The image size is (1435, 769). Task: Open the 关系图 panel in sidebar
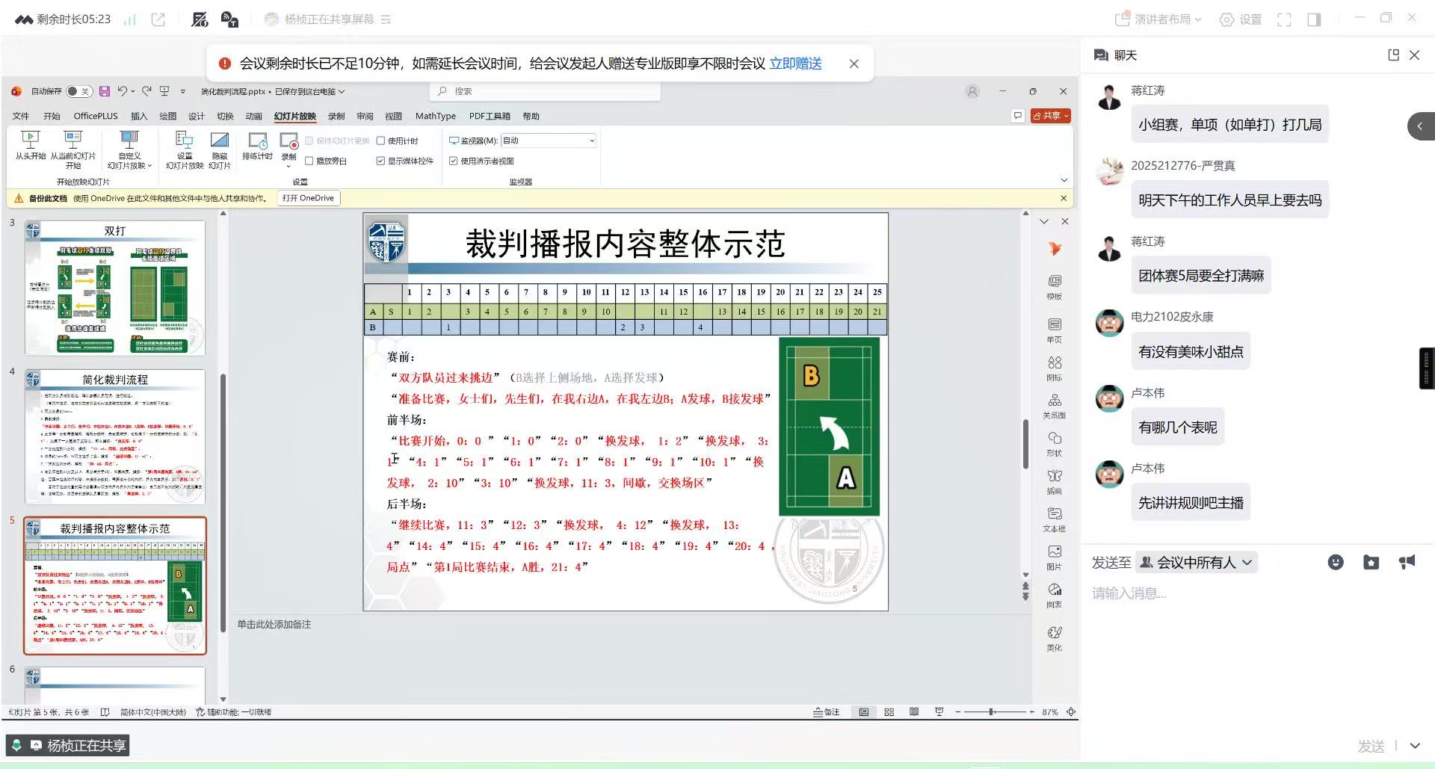click(x=1055, y=405)
